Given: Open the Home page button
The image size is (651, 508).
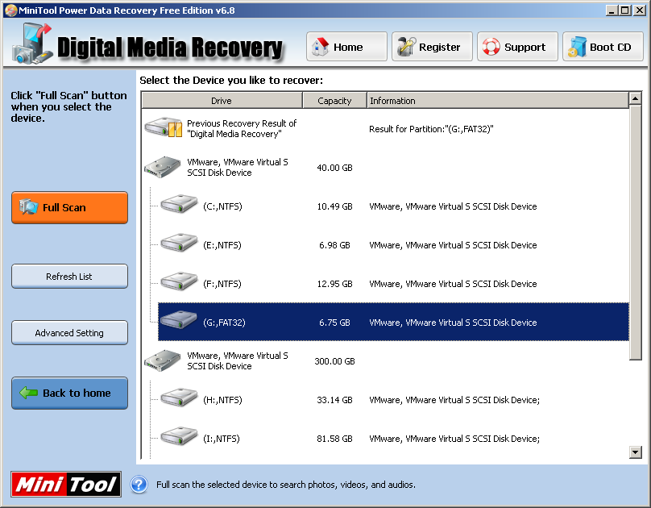Looking at the screenshot, I should click(x=346, y=47).
